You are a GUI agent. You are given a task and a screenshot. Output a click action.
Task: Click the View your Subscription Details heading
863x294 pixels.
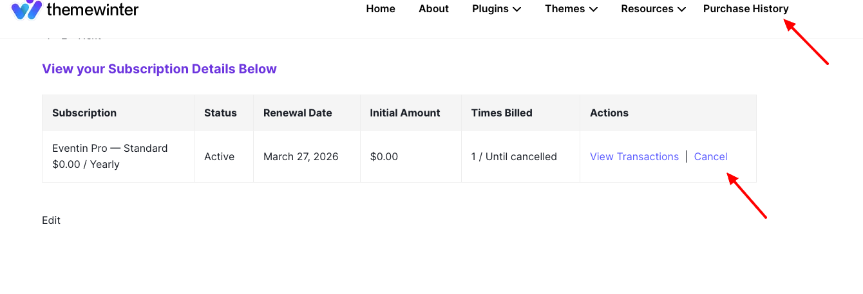159,69
